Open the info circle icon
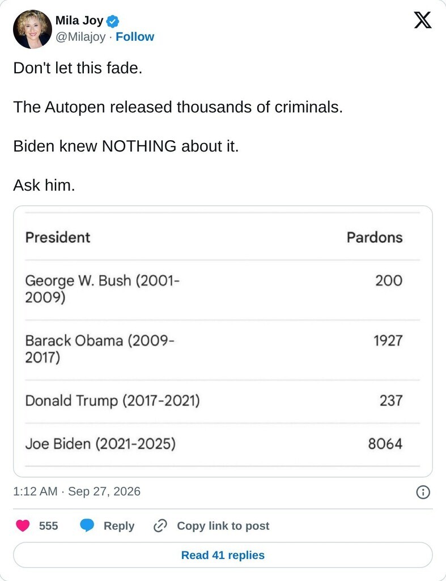This screenshot has width=446, height=581. [423, 492]
